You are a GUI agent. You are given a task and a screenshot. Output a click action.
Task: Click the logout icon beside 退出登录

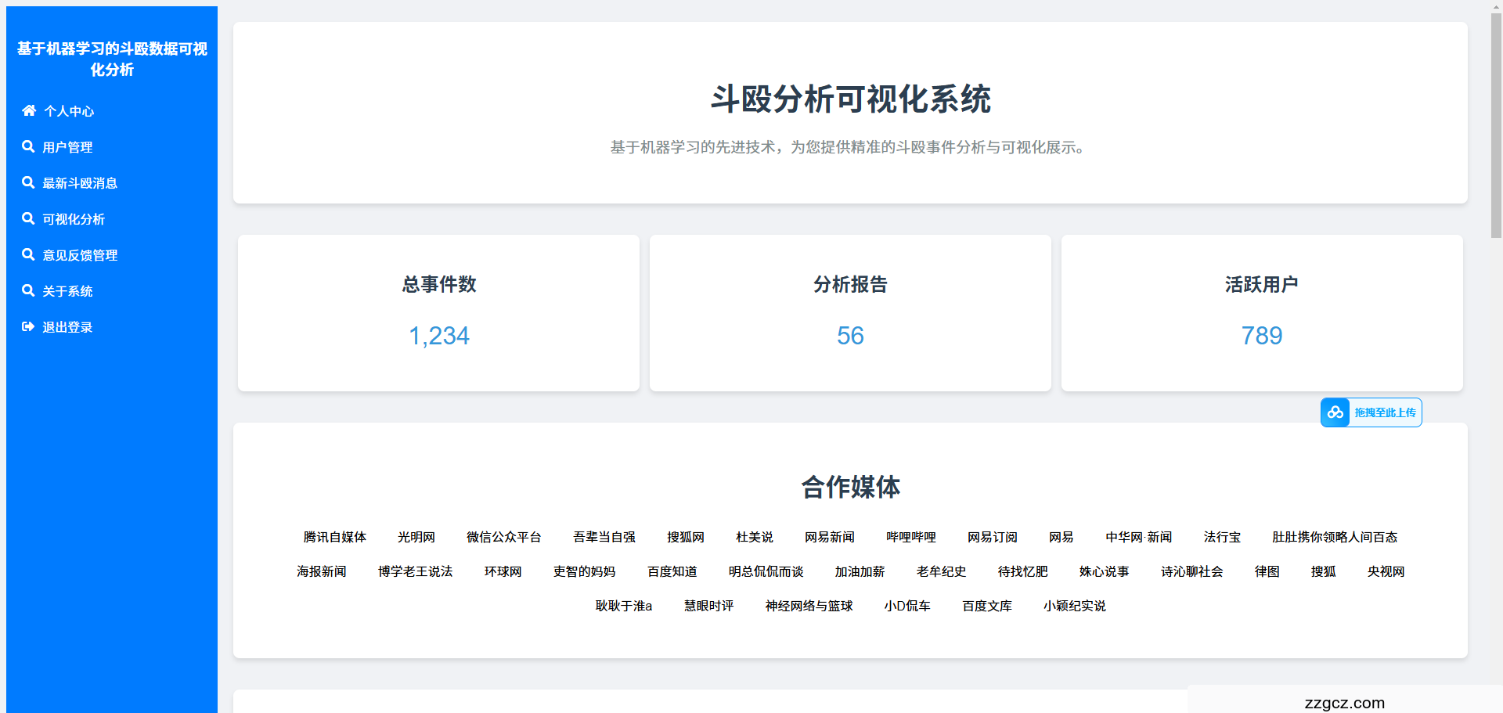(x=28, y=326)
